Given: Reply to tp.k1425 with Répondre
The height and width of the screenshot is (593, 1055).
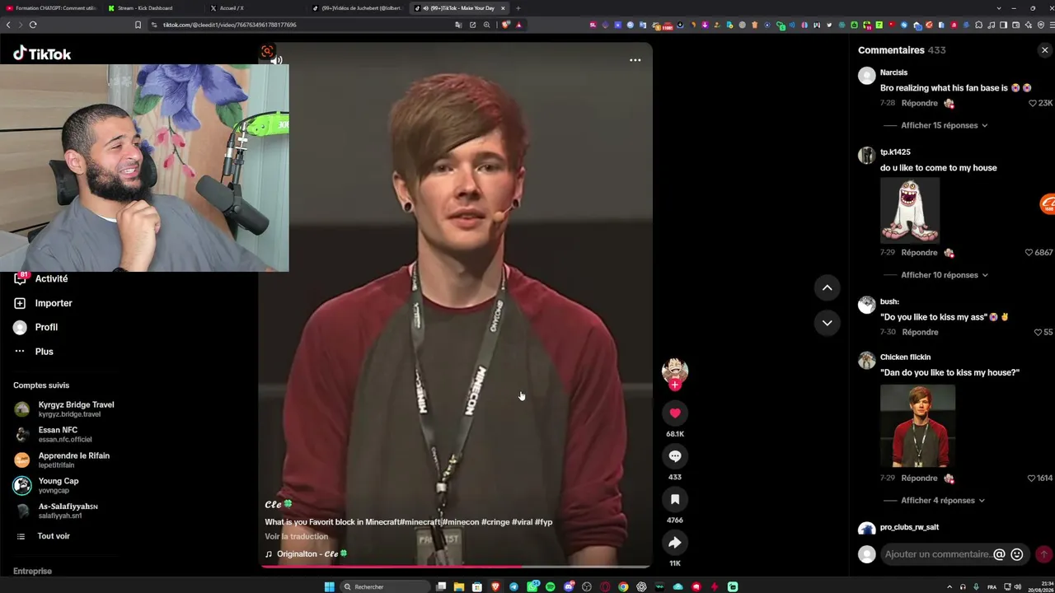Looking at the screenshot, I should [x=919, y=252].
